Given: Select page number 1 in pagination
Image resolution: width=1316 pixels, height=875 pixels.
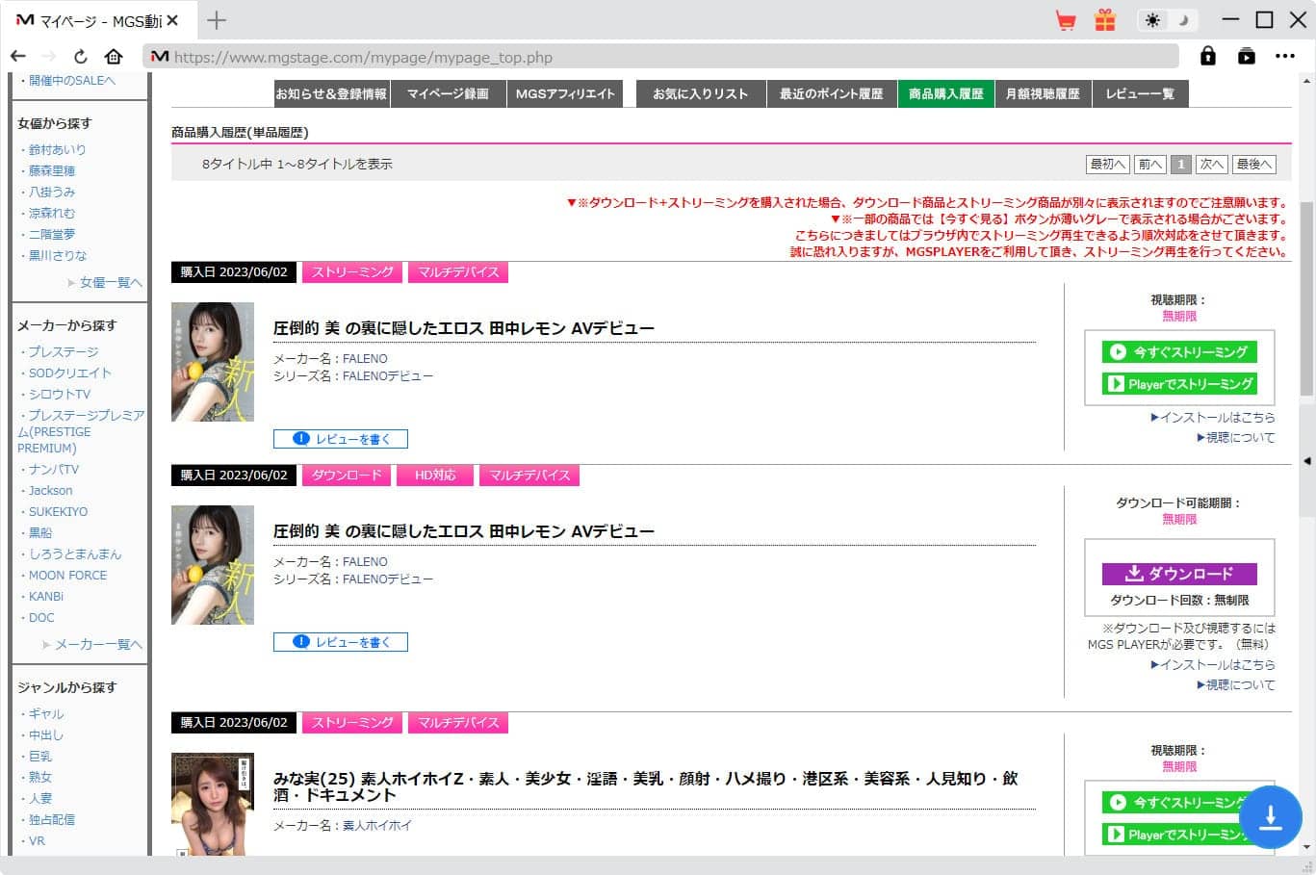Looking at the screenshot, I should click(1181, 165).
